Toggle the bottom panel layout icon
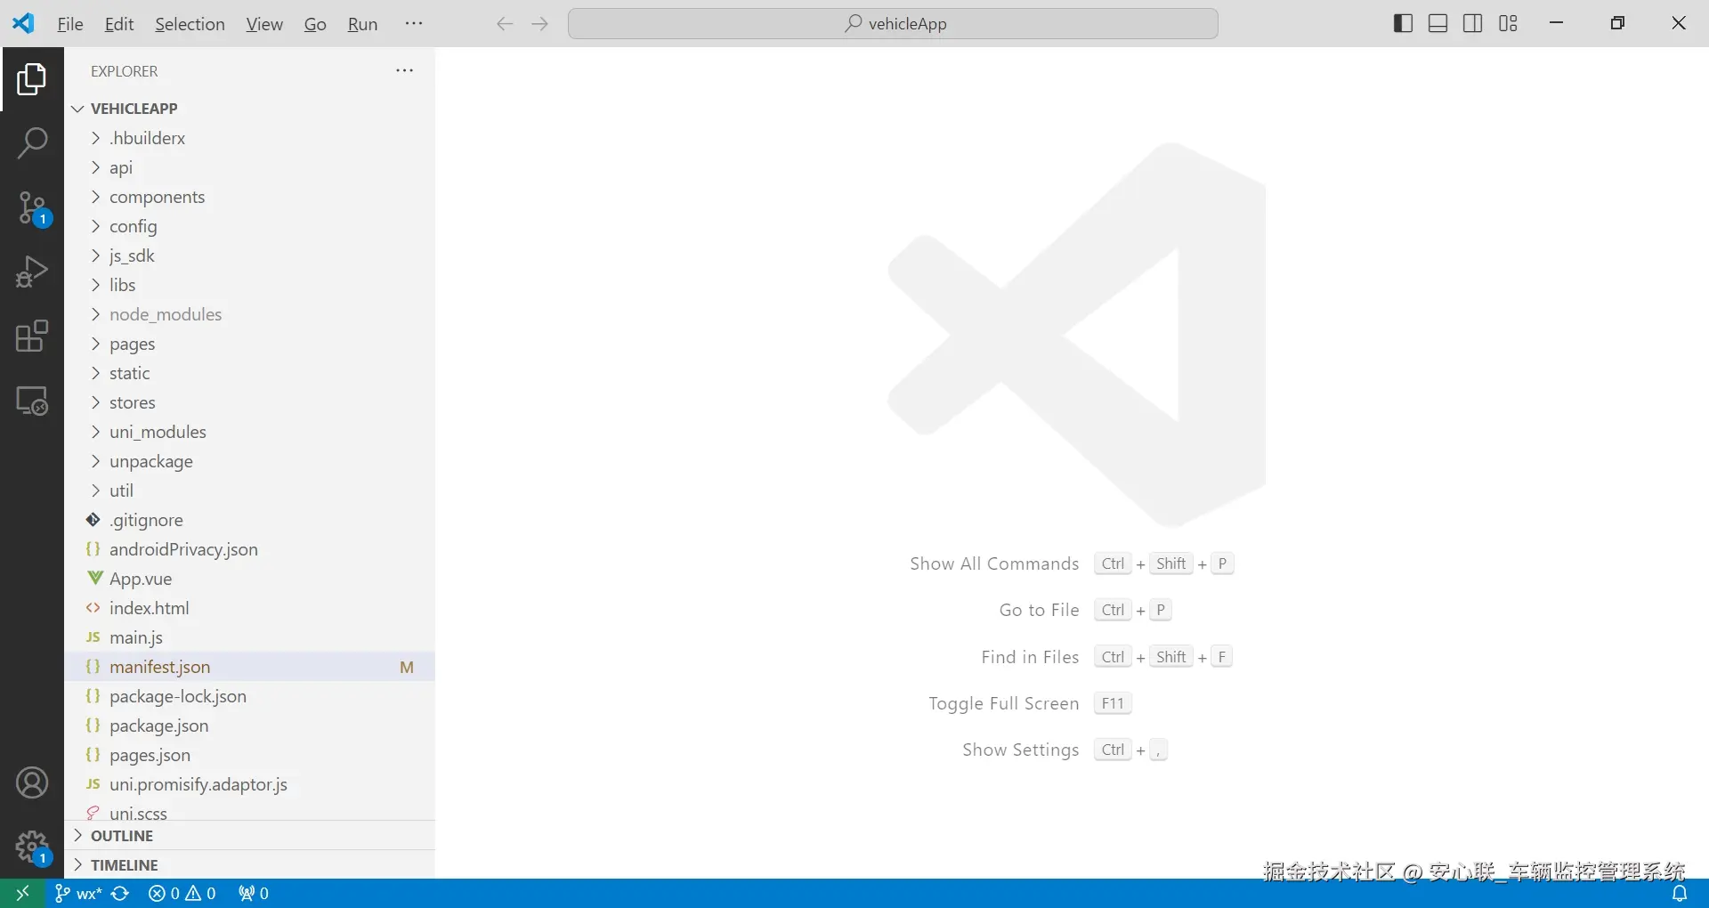The image size is (1709, 908). [x=1438, y=23]
